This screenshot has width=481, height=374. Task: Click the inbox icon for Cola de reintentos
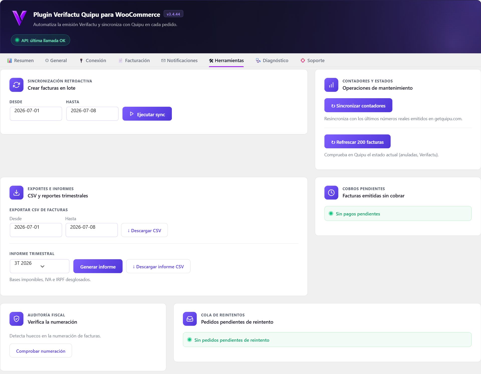190,319
